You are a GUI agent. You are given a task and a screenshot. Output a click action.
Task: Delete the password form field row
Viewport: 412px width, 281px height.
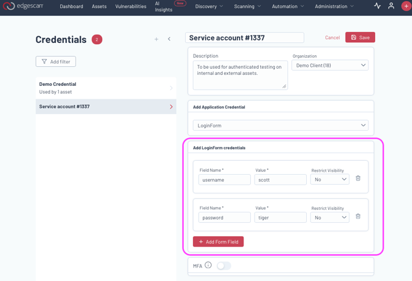(x=358, y=217)
